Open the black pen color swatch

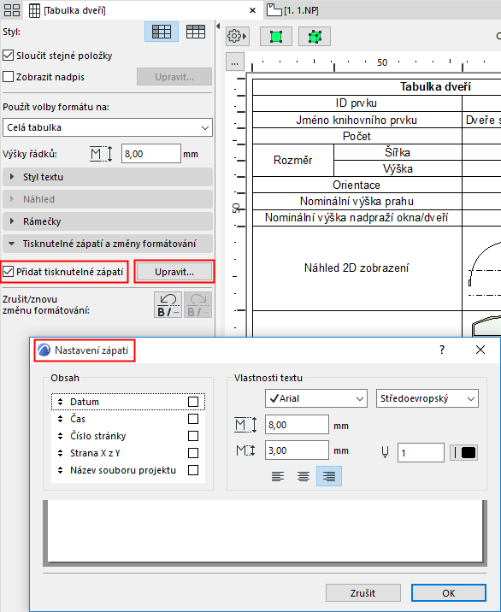point(464,453)
